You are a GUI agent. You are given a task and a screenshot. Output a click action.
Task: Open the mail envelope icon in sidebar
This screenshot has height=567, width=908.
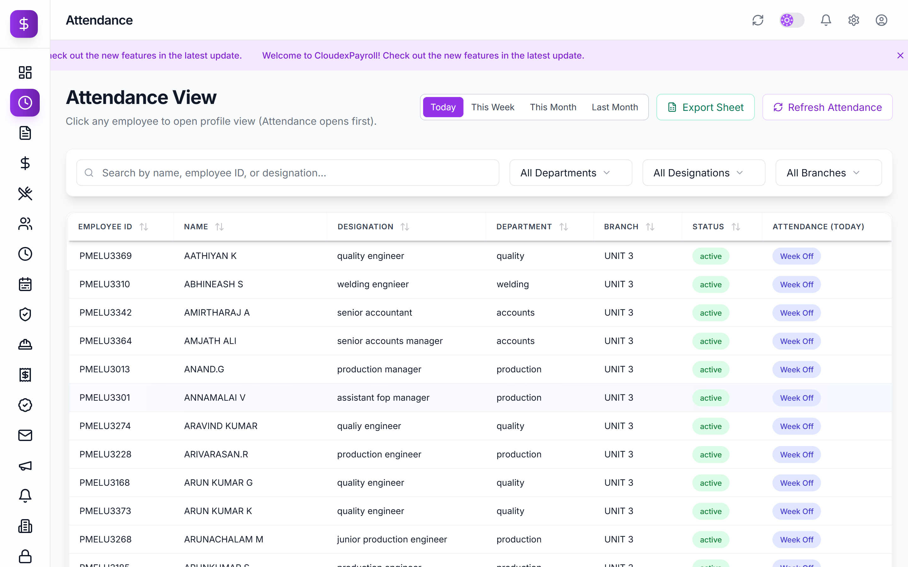tap(25, 435)
